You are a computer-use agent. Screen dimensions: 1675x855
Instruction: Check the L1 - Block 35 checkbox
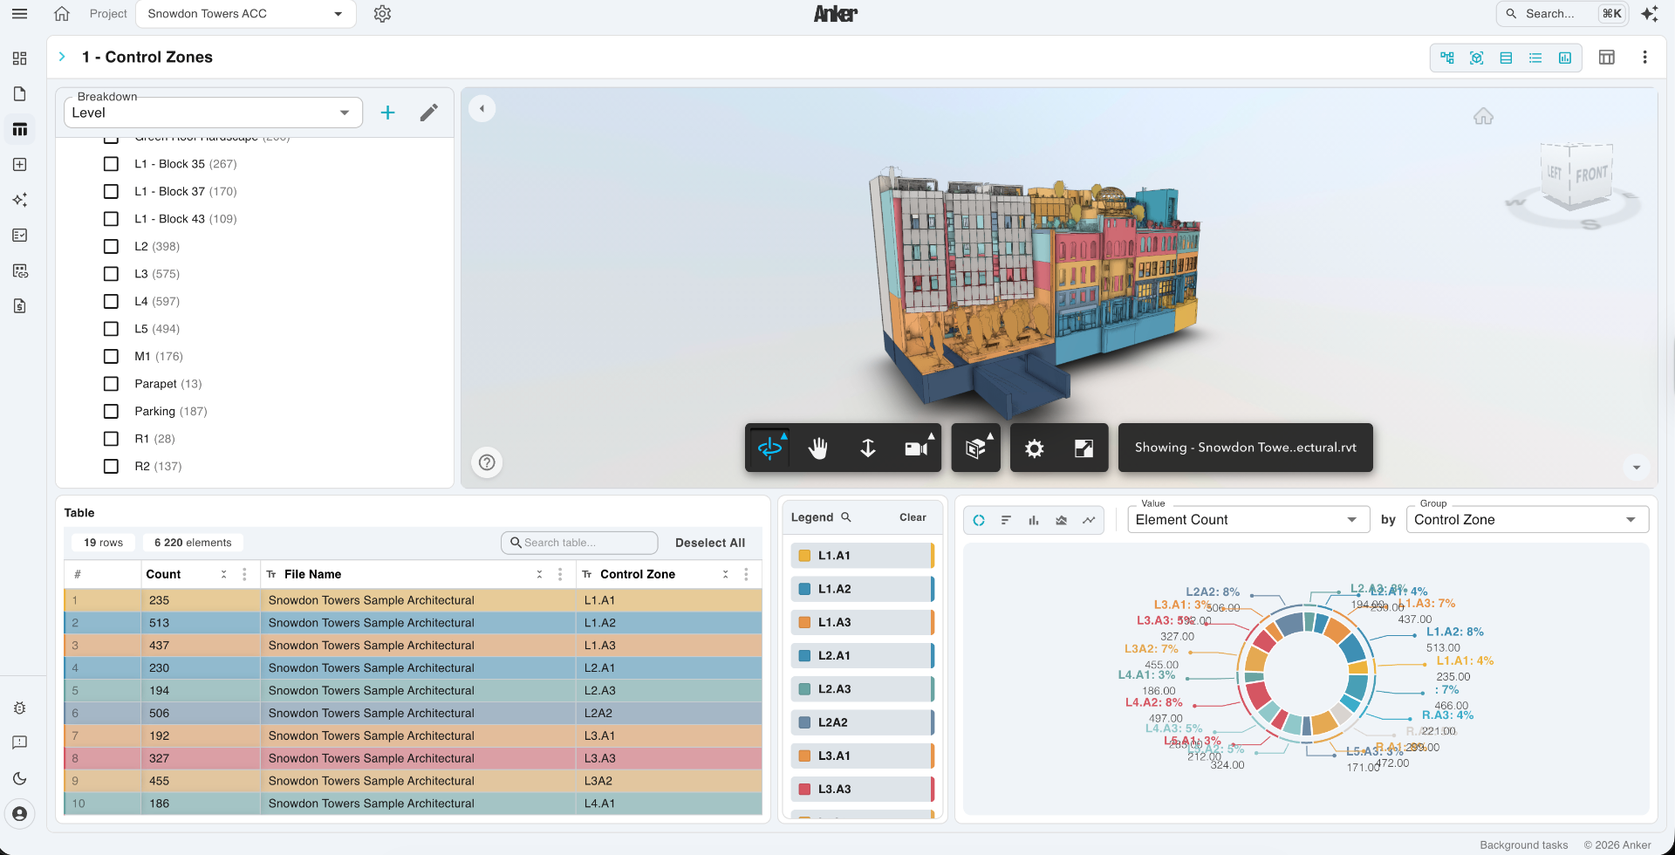pos(111,164)
